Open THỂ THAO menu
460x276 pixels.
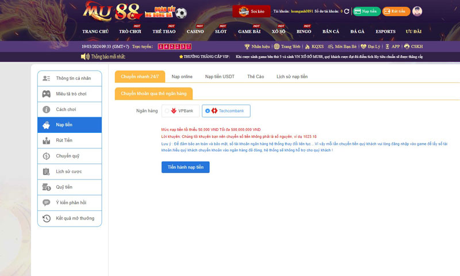(164, 32)
